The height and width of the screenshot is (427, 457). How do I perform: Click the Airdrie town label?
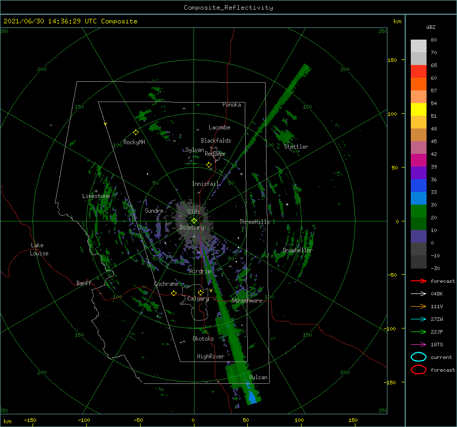click(x=200, y=271)
